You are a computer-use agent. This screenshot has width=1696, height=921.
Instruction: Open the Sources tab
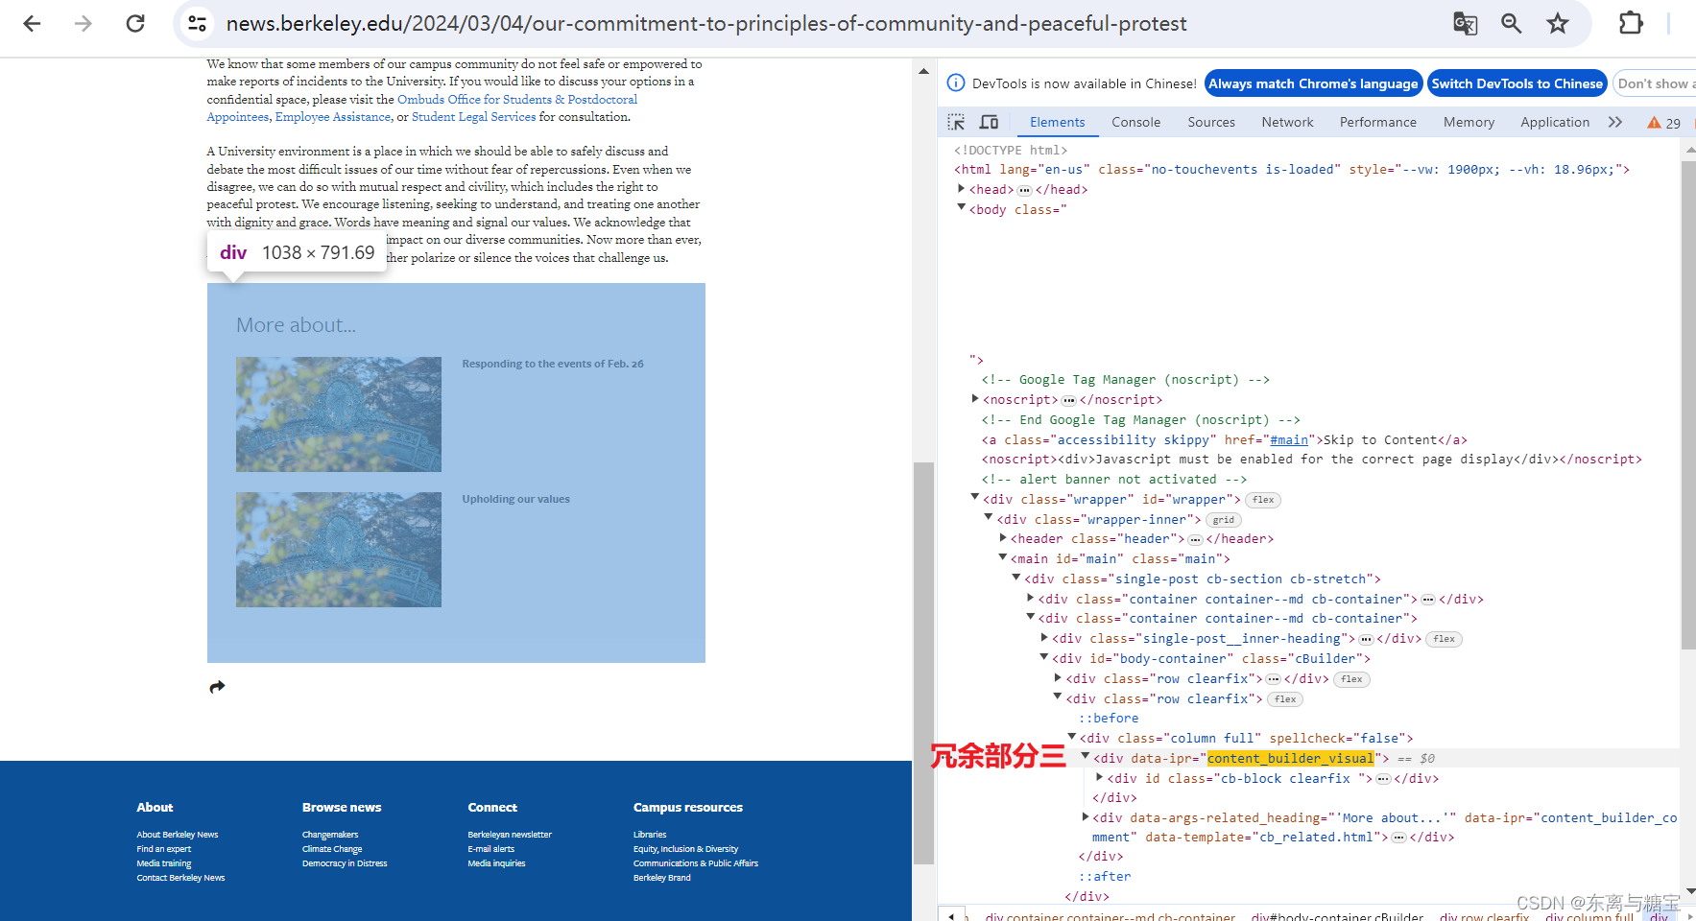point(1211,122)
